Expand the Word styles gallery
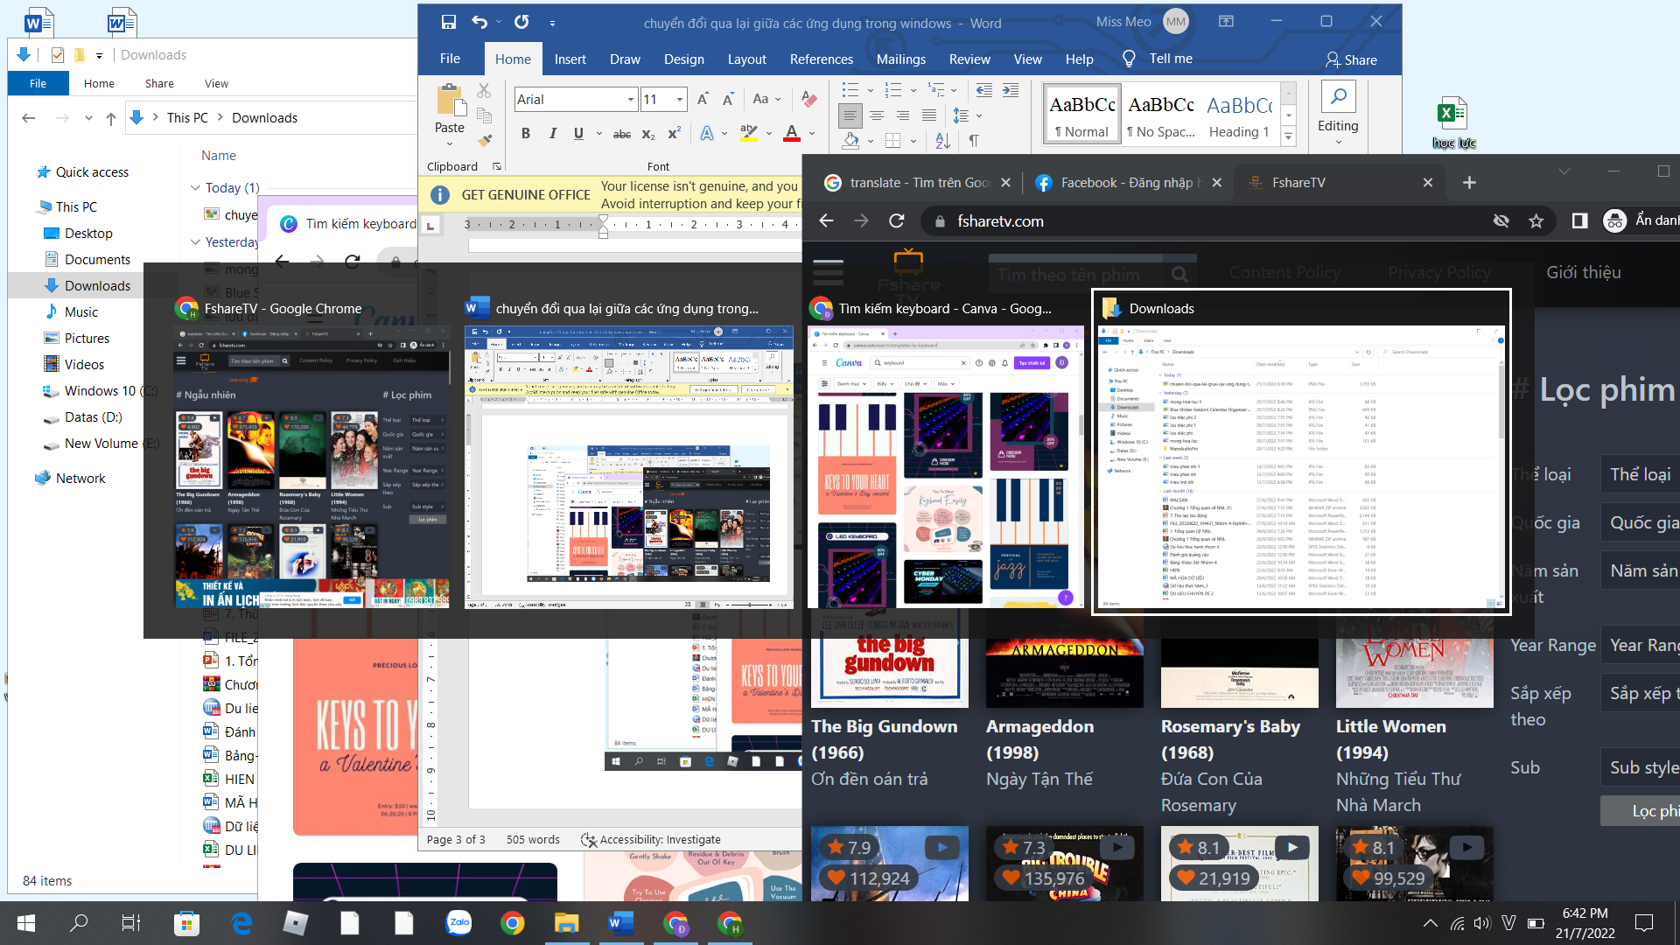 coord(1288,136)
